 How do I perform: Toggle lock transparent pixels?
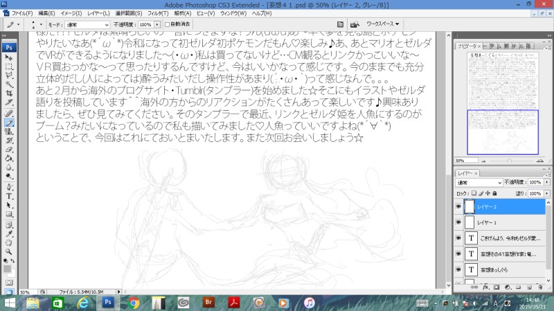pyautogui.click(x=474, y=193)
